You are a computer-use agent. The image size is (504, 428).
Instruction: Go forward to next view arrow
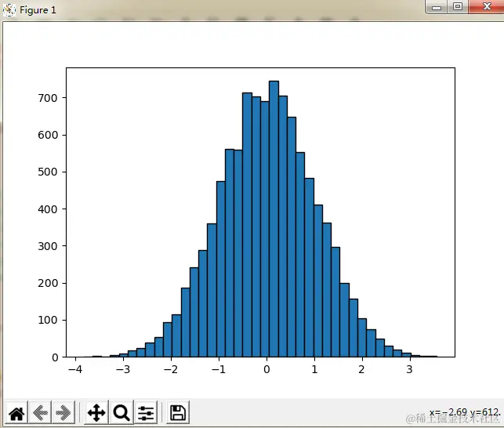63,412
